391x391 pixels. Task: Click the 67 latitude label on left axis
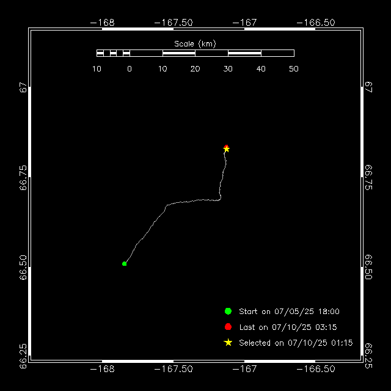click(x=23, y=87)
